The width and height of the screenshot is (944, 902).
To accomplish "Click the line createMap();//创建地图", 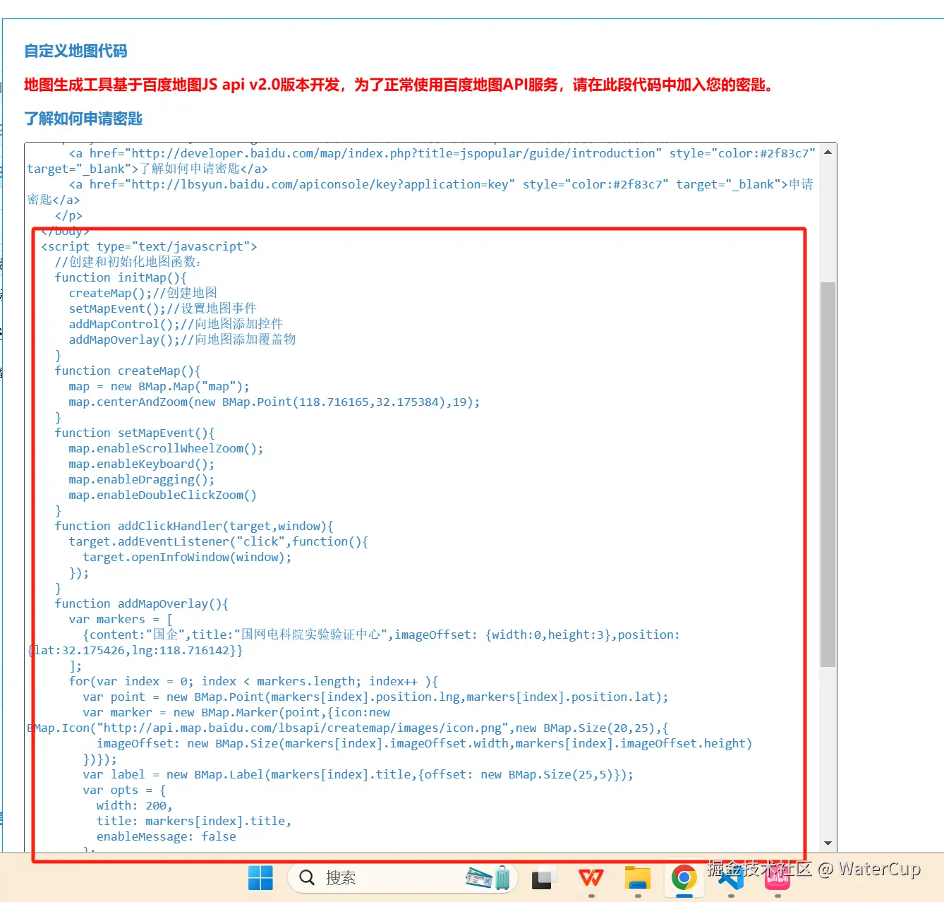I will [x=143, y=293].
